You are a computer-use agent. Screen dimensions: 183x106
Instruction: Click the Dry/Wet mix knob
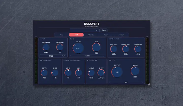pyautogui.click(x=117, y=72)
